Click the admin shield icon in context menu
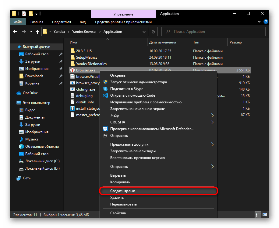Image resolution: width=279 pixels, height=228 pixels. (x=105, y=82)
